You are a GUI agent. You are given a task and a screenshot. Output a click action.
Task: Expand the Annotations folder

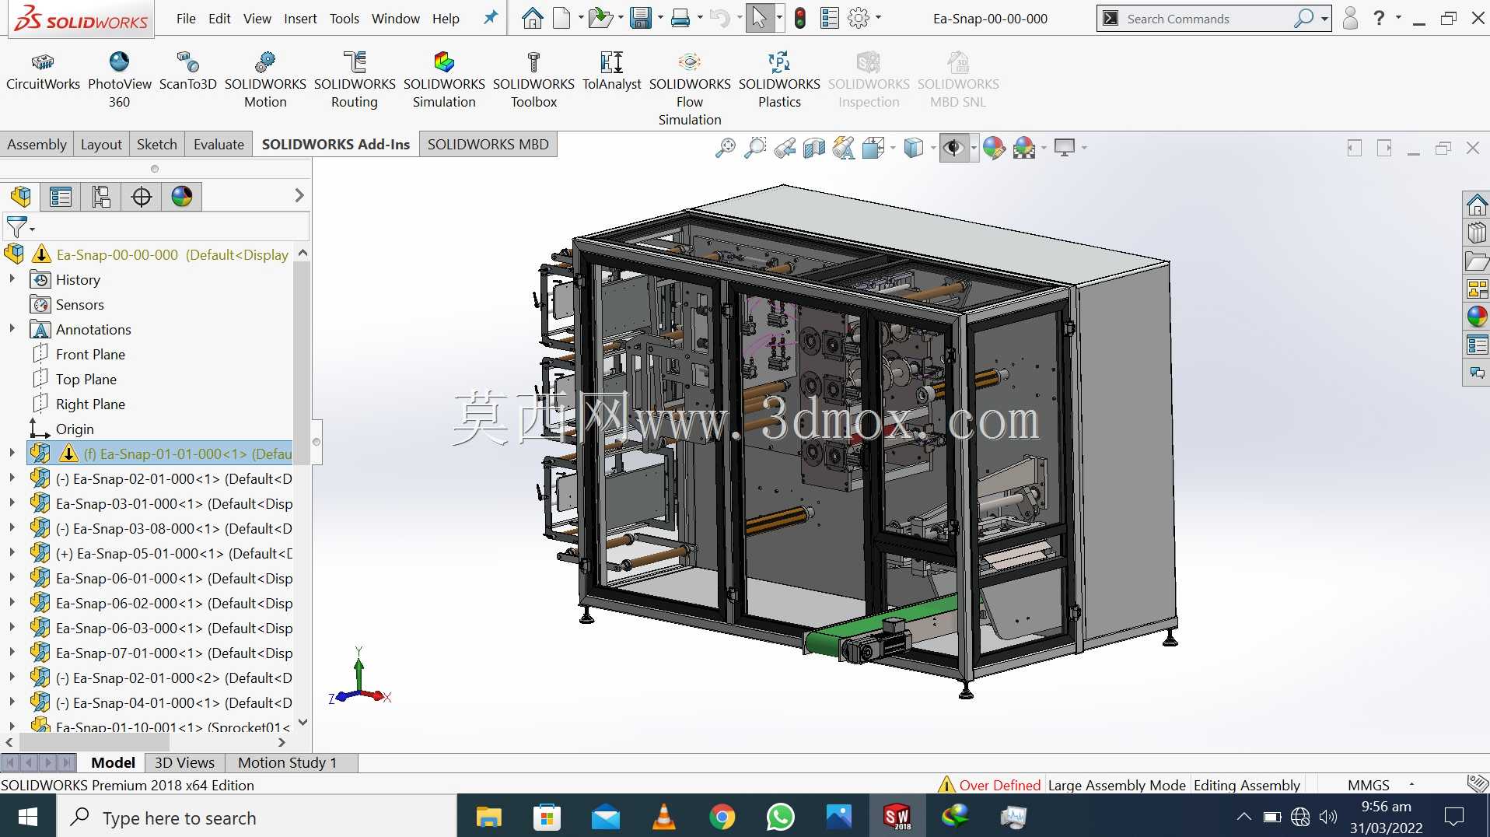point(12,328)
